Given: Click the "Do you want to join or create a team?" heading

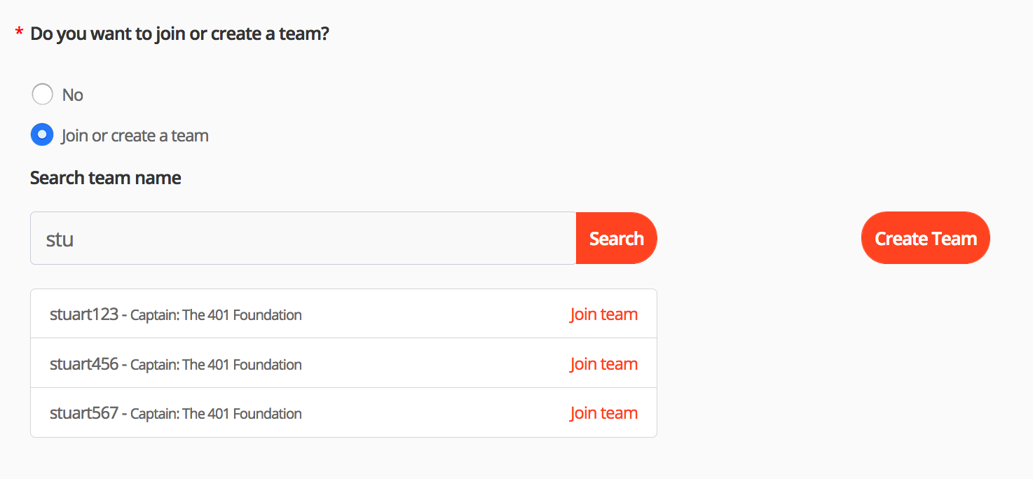Looking at the screenshot, I should pos(180,34).
